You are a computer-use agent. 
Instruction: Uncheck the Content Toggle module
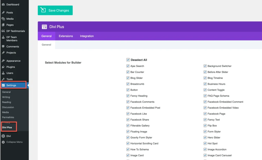coord(205,90)
